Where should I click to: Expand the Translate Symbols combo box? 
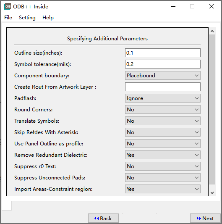pos(163,121)
